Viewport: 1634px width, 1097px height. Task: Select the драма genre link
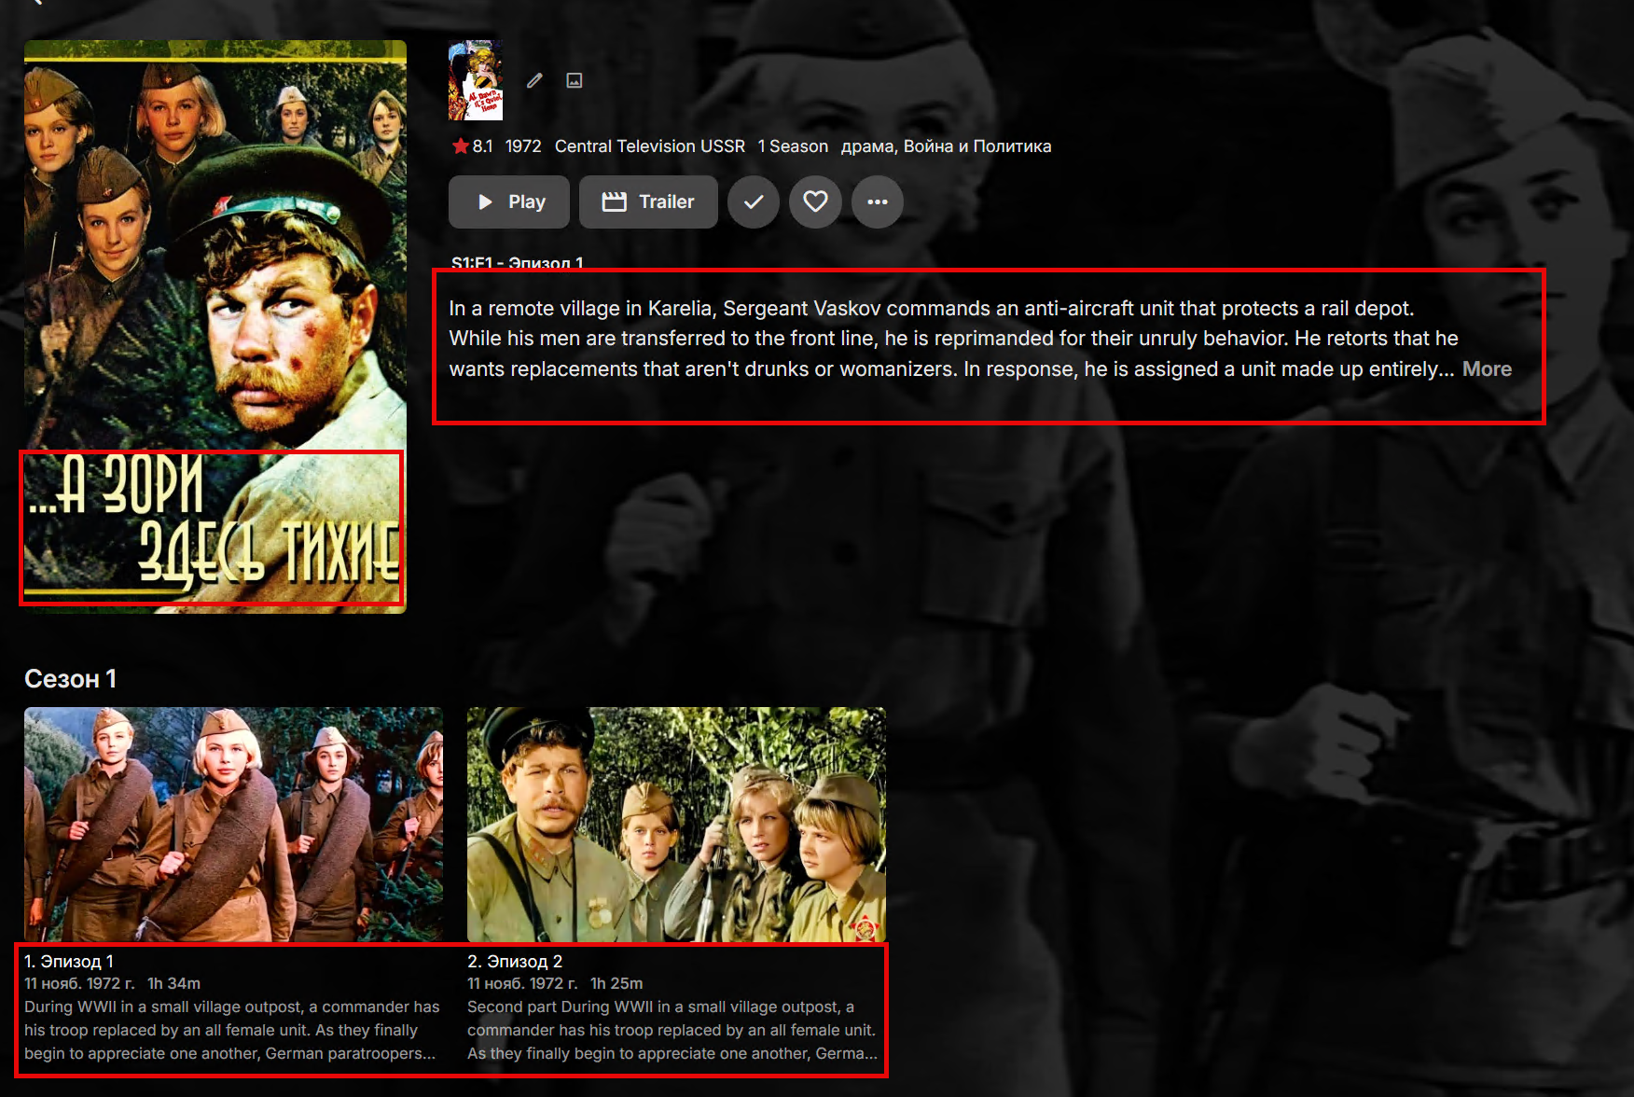[867, 146]
